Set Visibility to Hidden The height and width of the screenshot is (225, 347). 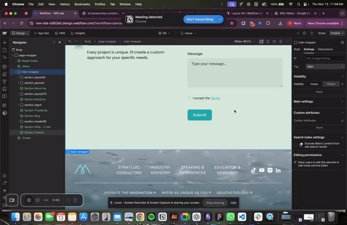click(331, 84)
